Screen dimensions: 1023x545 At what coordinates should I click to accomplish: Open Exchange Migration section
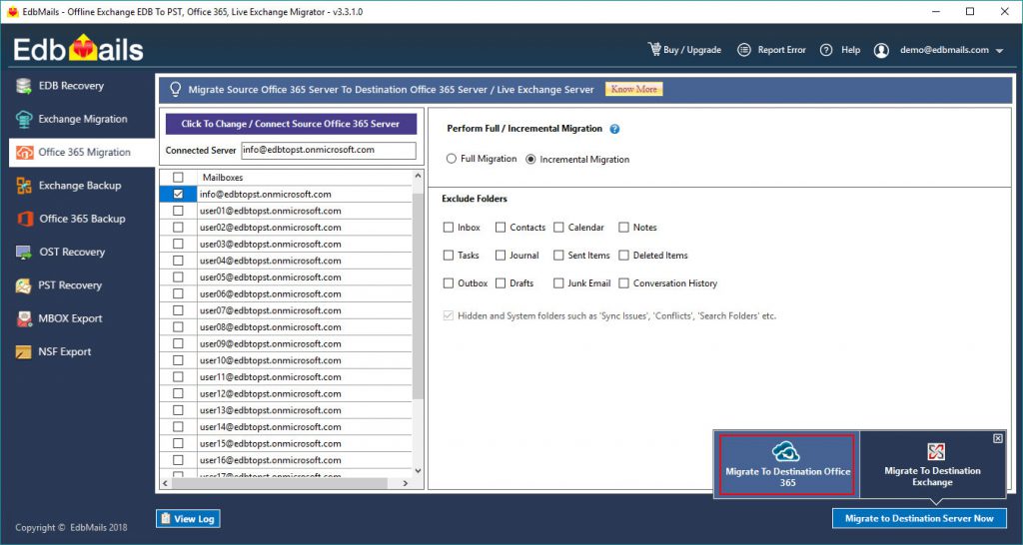[83, 120]
